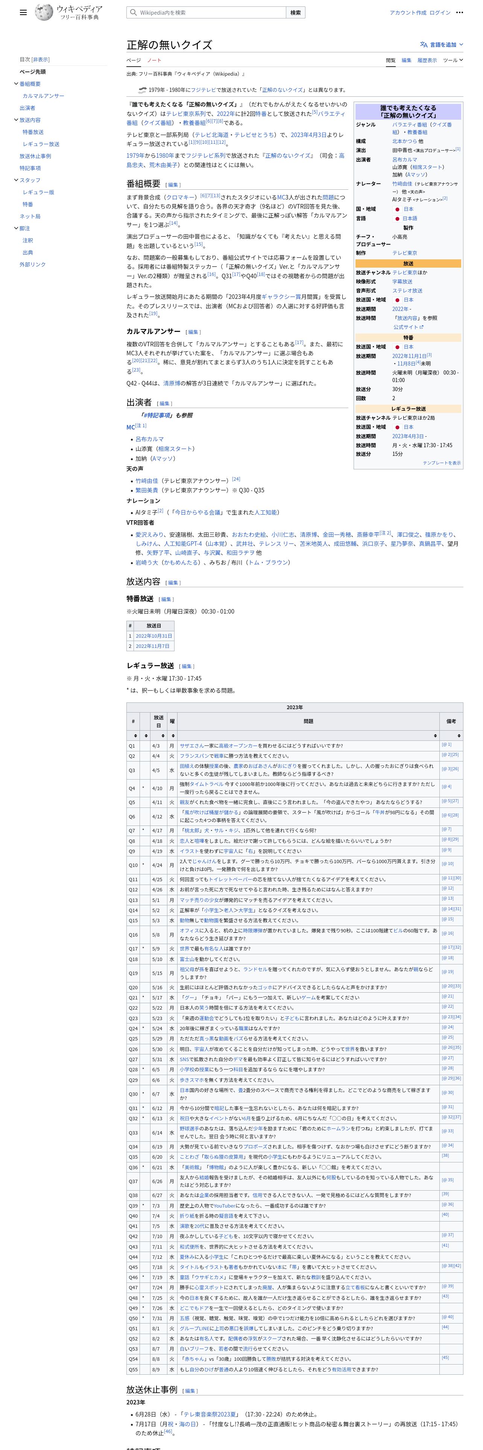Image resolution: width=483 pixels, height=1450 pixels.
Task: Open the 履歴表示 tab
Action: click(427, 60)
